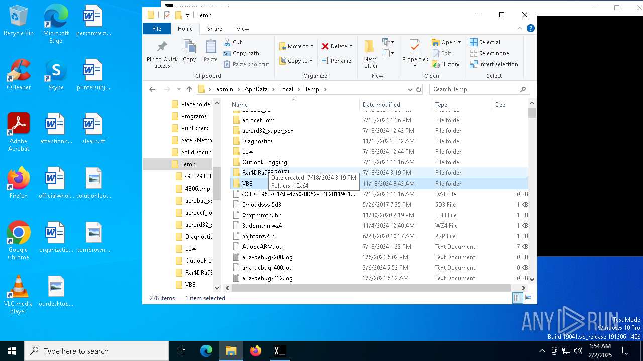Viewport: 643px width, 361px height.
Task: Click Paste shortcut in ribbon
Action: point(246,64)
